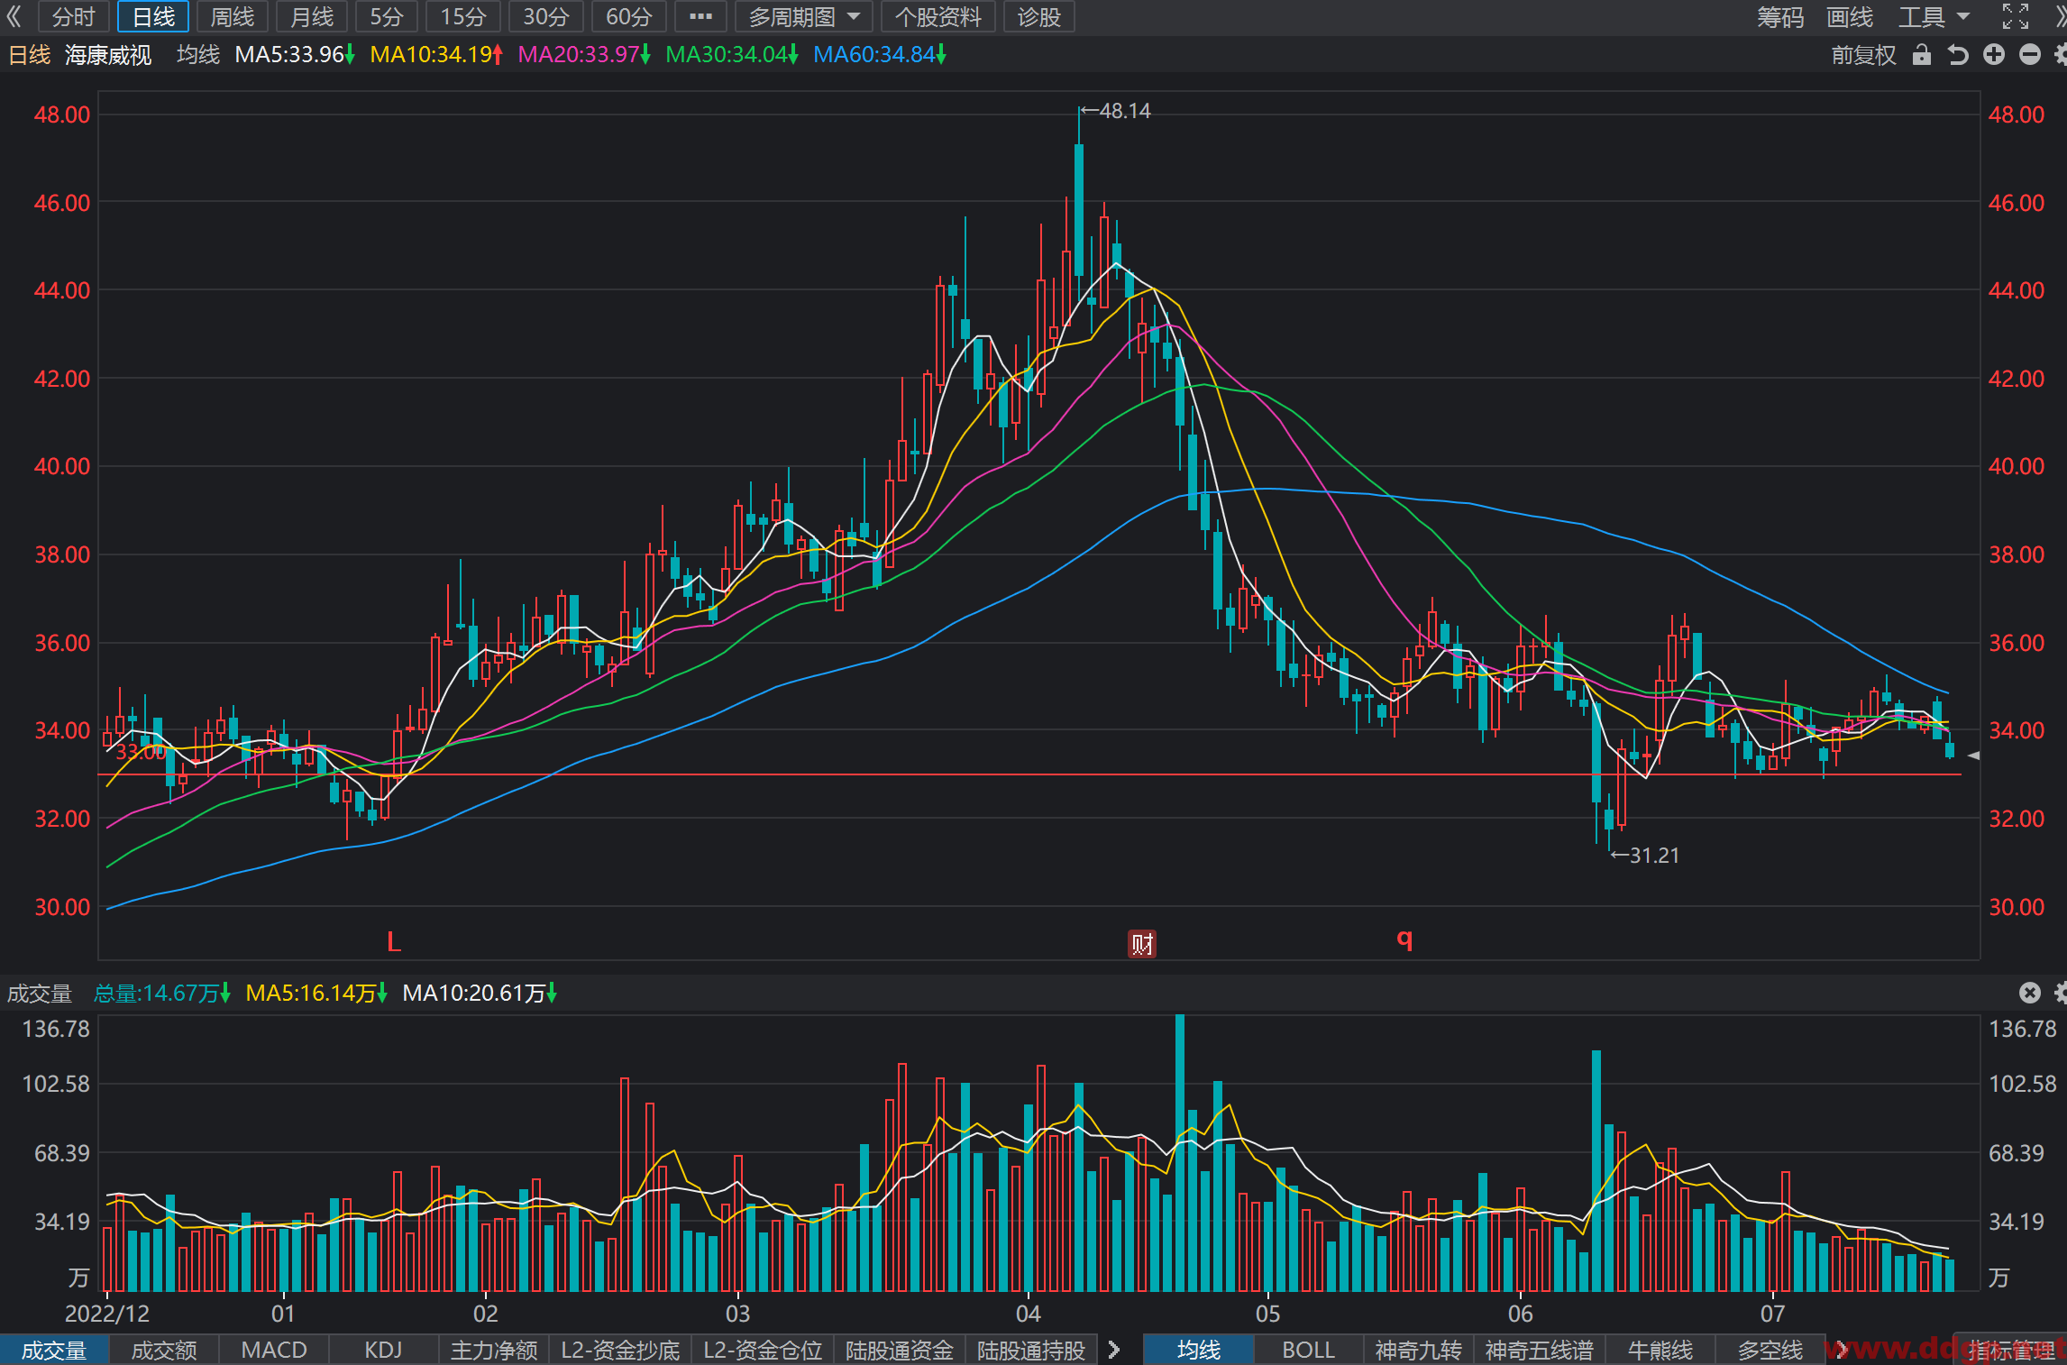This screenshot has width=2067, height=1365.
Task: Close the 成交量 volume panel
Action: (2029, 993)
